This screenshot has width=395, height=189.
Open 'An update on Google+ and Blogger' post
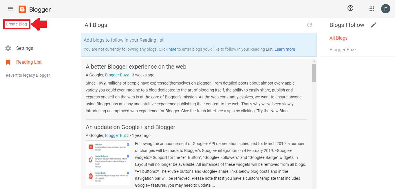pos(130,127)
